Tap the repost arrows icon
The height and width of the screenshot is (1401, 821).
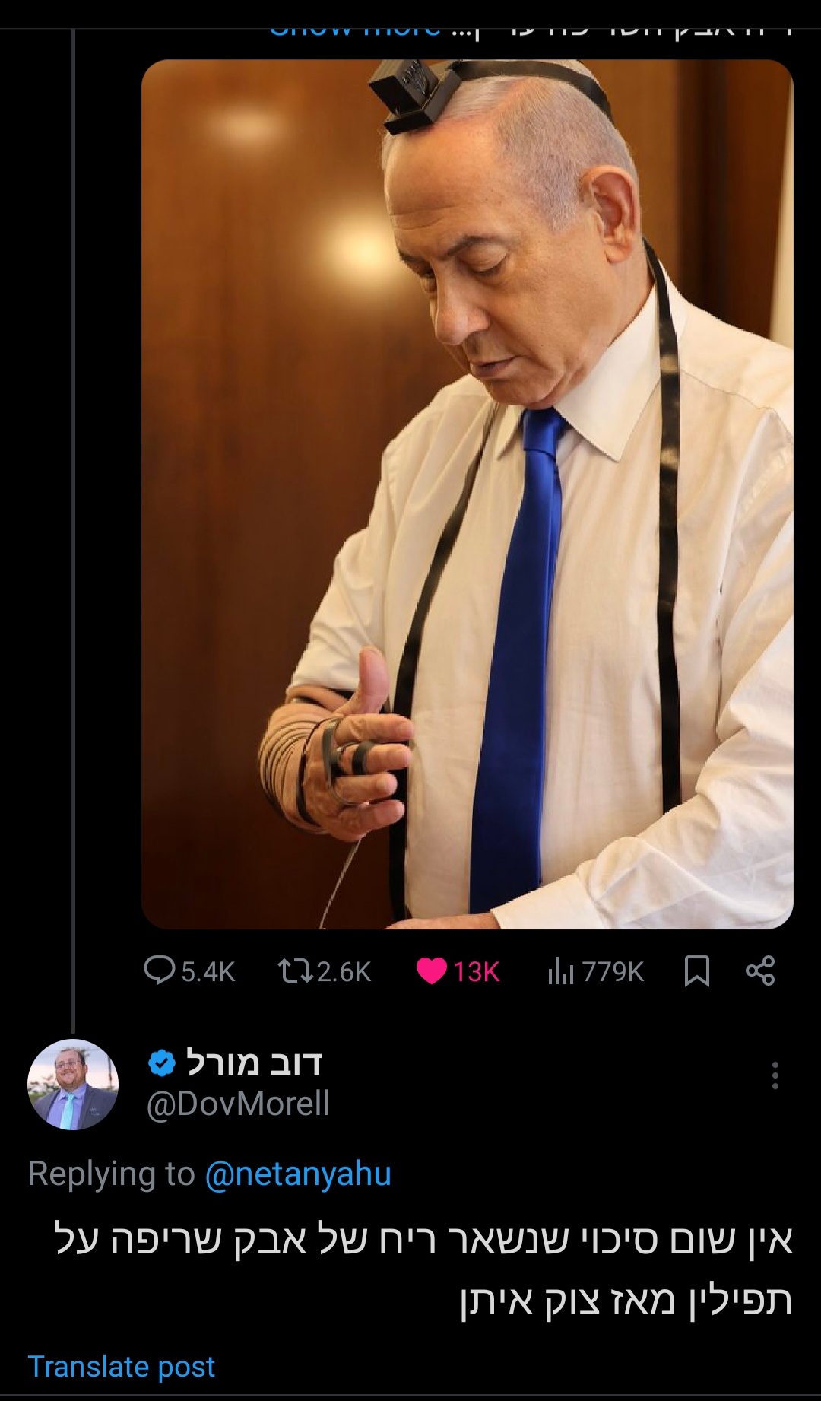click(294, 971)
